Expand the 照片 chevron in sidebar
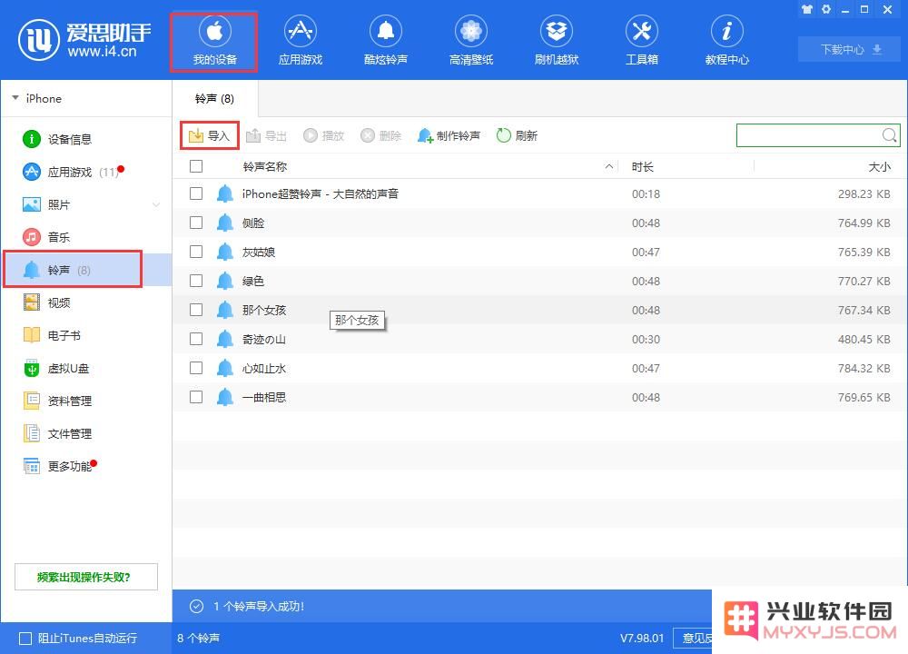This screenshot has height=654, width=908. tap(156, 204)
